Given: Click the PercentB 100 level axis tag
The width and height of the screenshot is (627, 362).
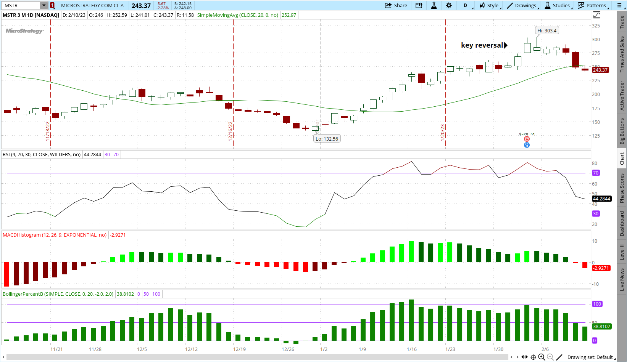Looking at the screenshot, I should (597, 304).
